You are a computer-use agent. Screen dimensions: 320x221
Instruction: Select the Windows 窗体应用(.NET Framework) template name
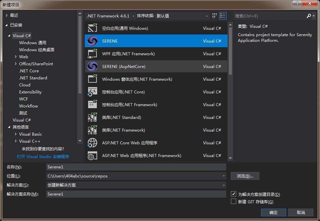[137, 79]
